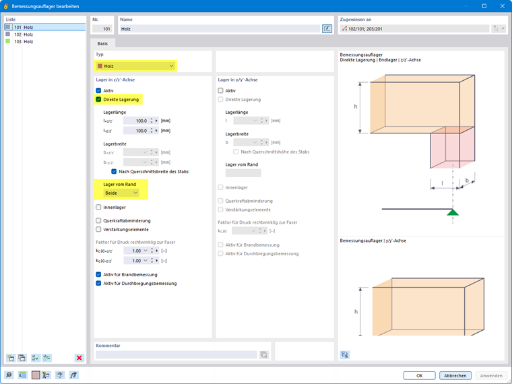Open the Typ dropdown showing Holz
This screenshot has width=512, height=384.
135,66
